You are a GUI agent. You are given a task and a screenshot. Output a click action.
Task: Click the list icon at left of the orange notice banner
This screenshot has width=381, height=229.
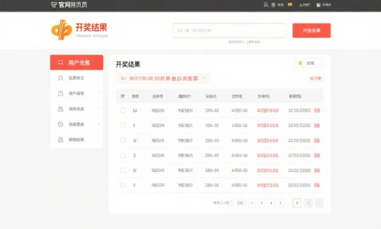coord(123,78)
